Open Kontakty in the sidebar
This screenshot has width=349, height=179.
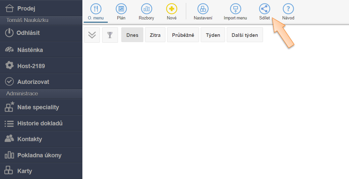point(29,139)
